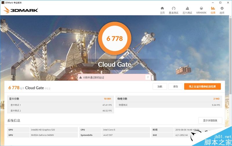Image resolution: width=232 pixels, height=146 pixels.
Task: Click the orange online validate and compare button
Action: (202, 86)
